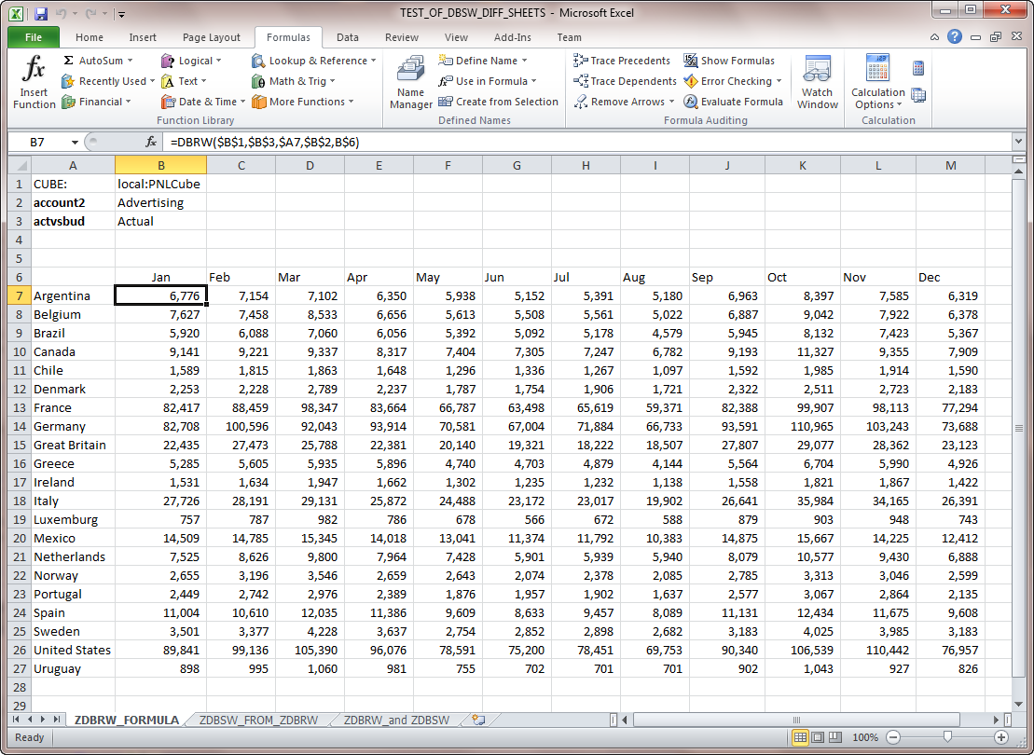The width and height of the screenshot is (1034, 755).
Task: Toggle Show Formulas mode
Action: (728, 61)
